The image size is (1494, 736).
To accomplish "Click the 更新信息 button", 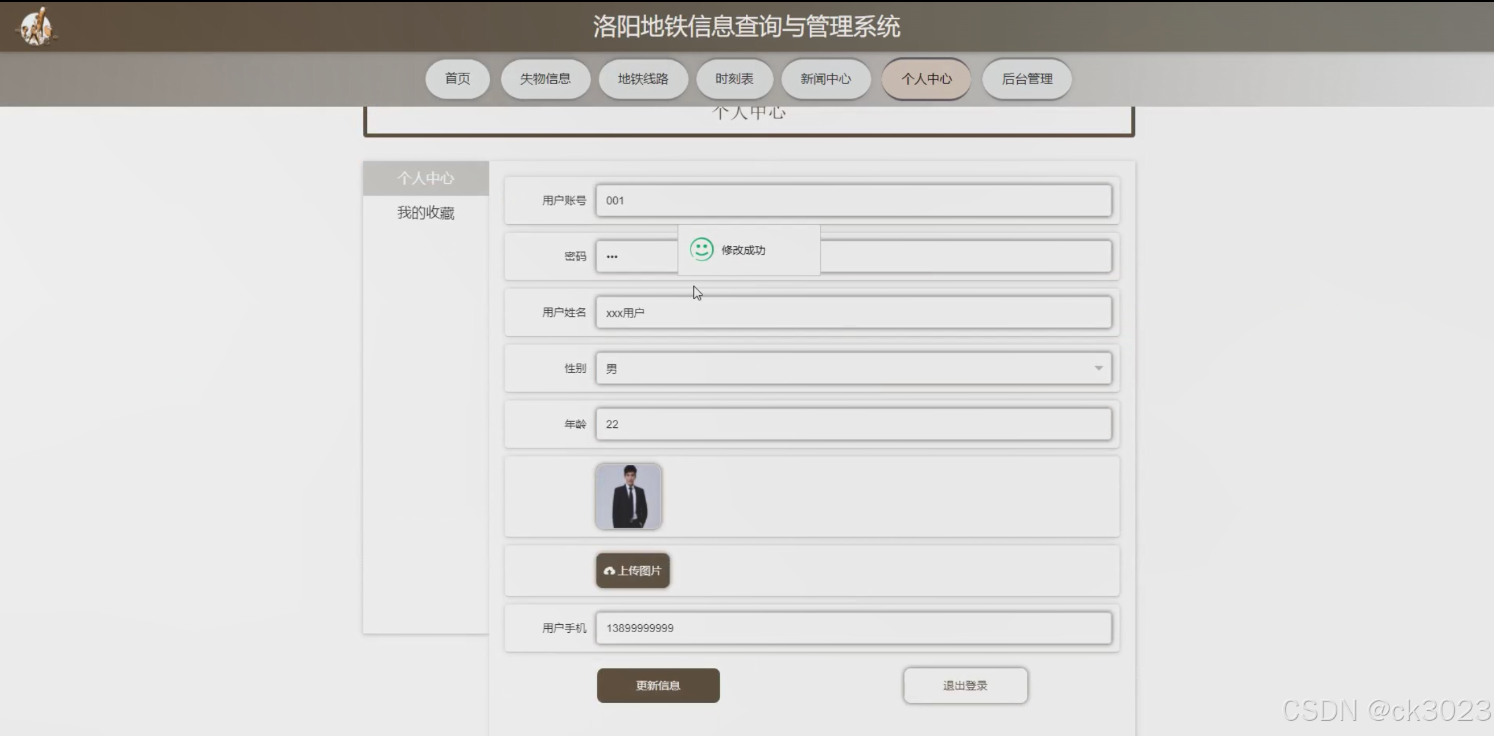I will [x=658, y=685].
